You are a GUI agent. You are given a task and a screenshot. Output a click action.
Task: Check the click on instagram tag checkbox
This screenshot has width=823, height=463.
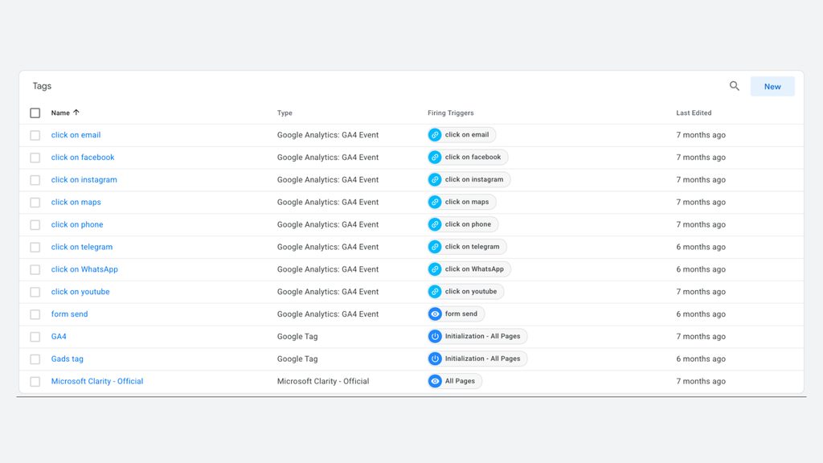(35, 180)
